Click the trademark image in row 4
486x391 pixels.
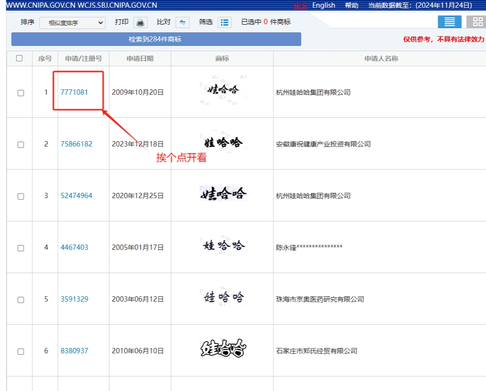(223, 245)
